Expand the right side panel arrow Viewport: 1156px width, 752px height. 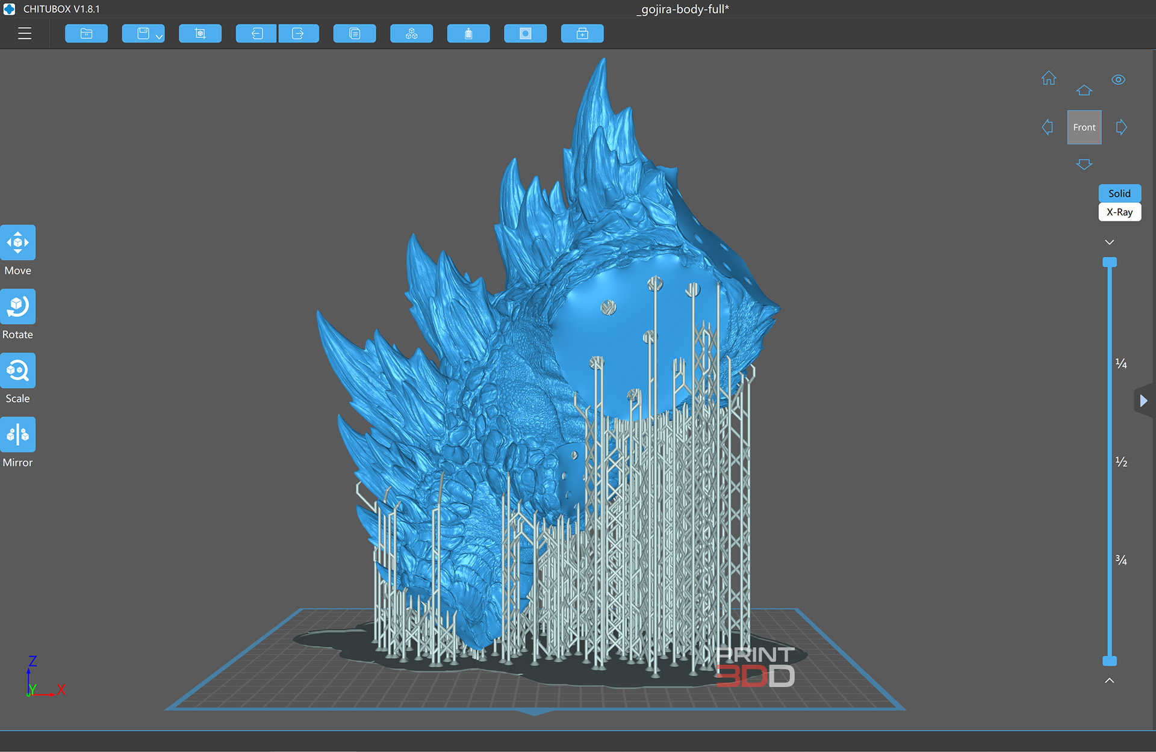point(1144,401)
